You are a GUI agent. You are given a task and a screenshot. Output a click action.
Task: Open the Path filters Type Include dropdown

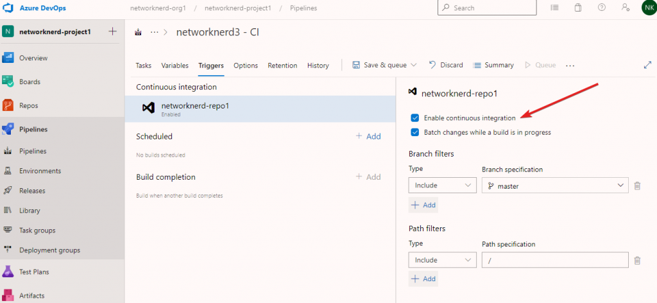tap(443, 260)
